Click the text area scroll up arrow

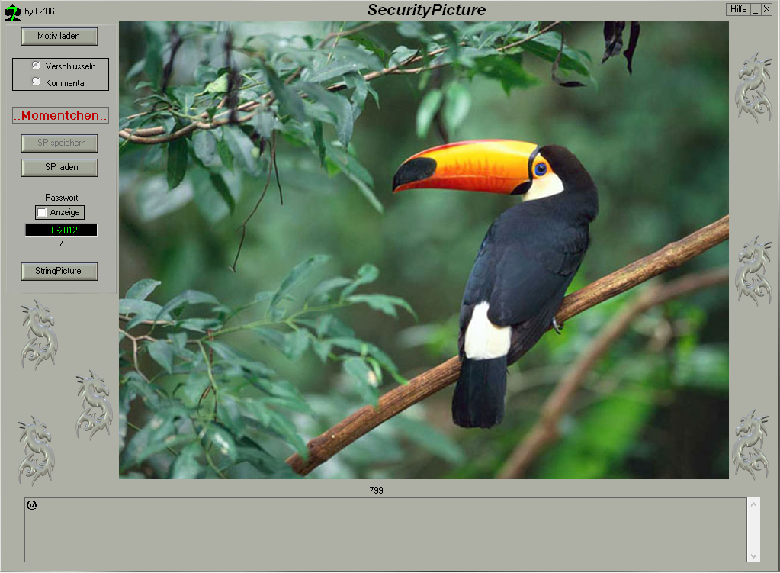[753, 504]
